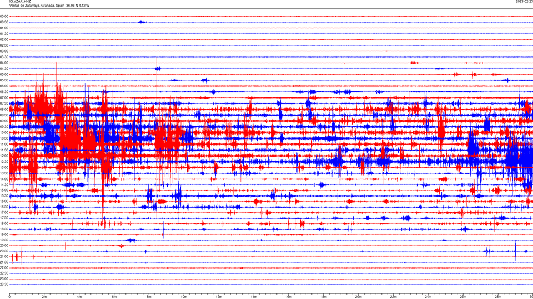
Task: Select the 01:30 time row label
Action: [4, 34]
